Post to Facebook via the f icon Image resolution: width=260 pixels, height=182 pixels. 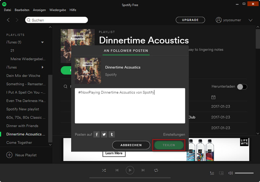point(96,135)
